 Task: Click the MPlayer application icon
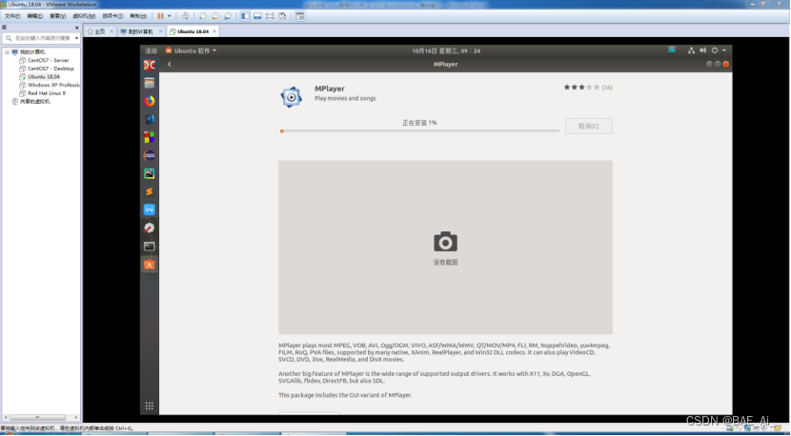(291, 97)
